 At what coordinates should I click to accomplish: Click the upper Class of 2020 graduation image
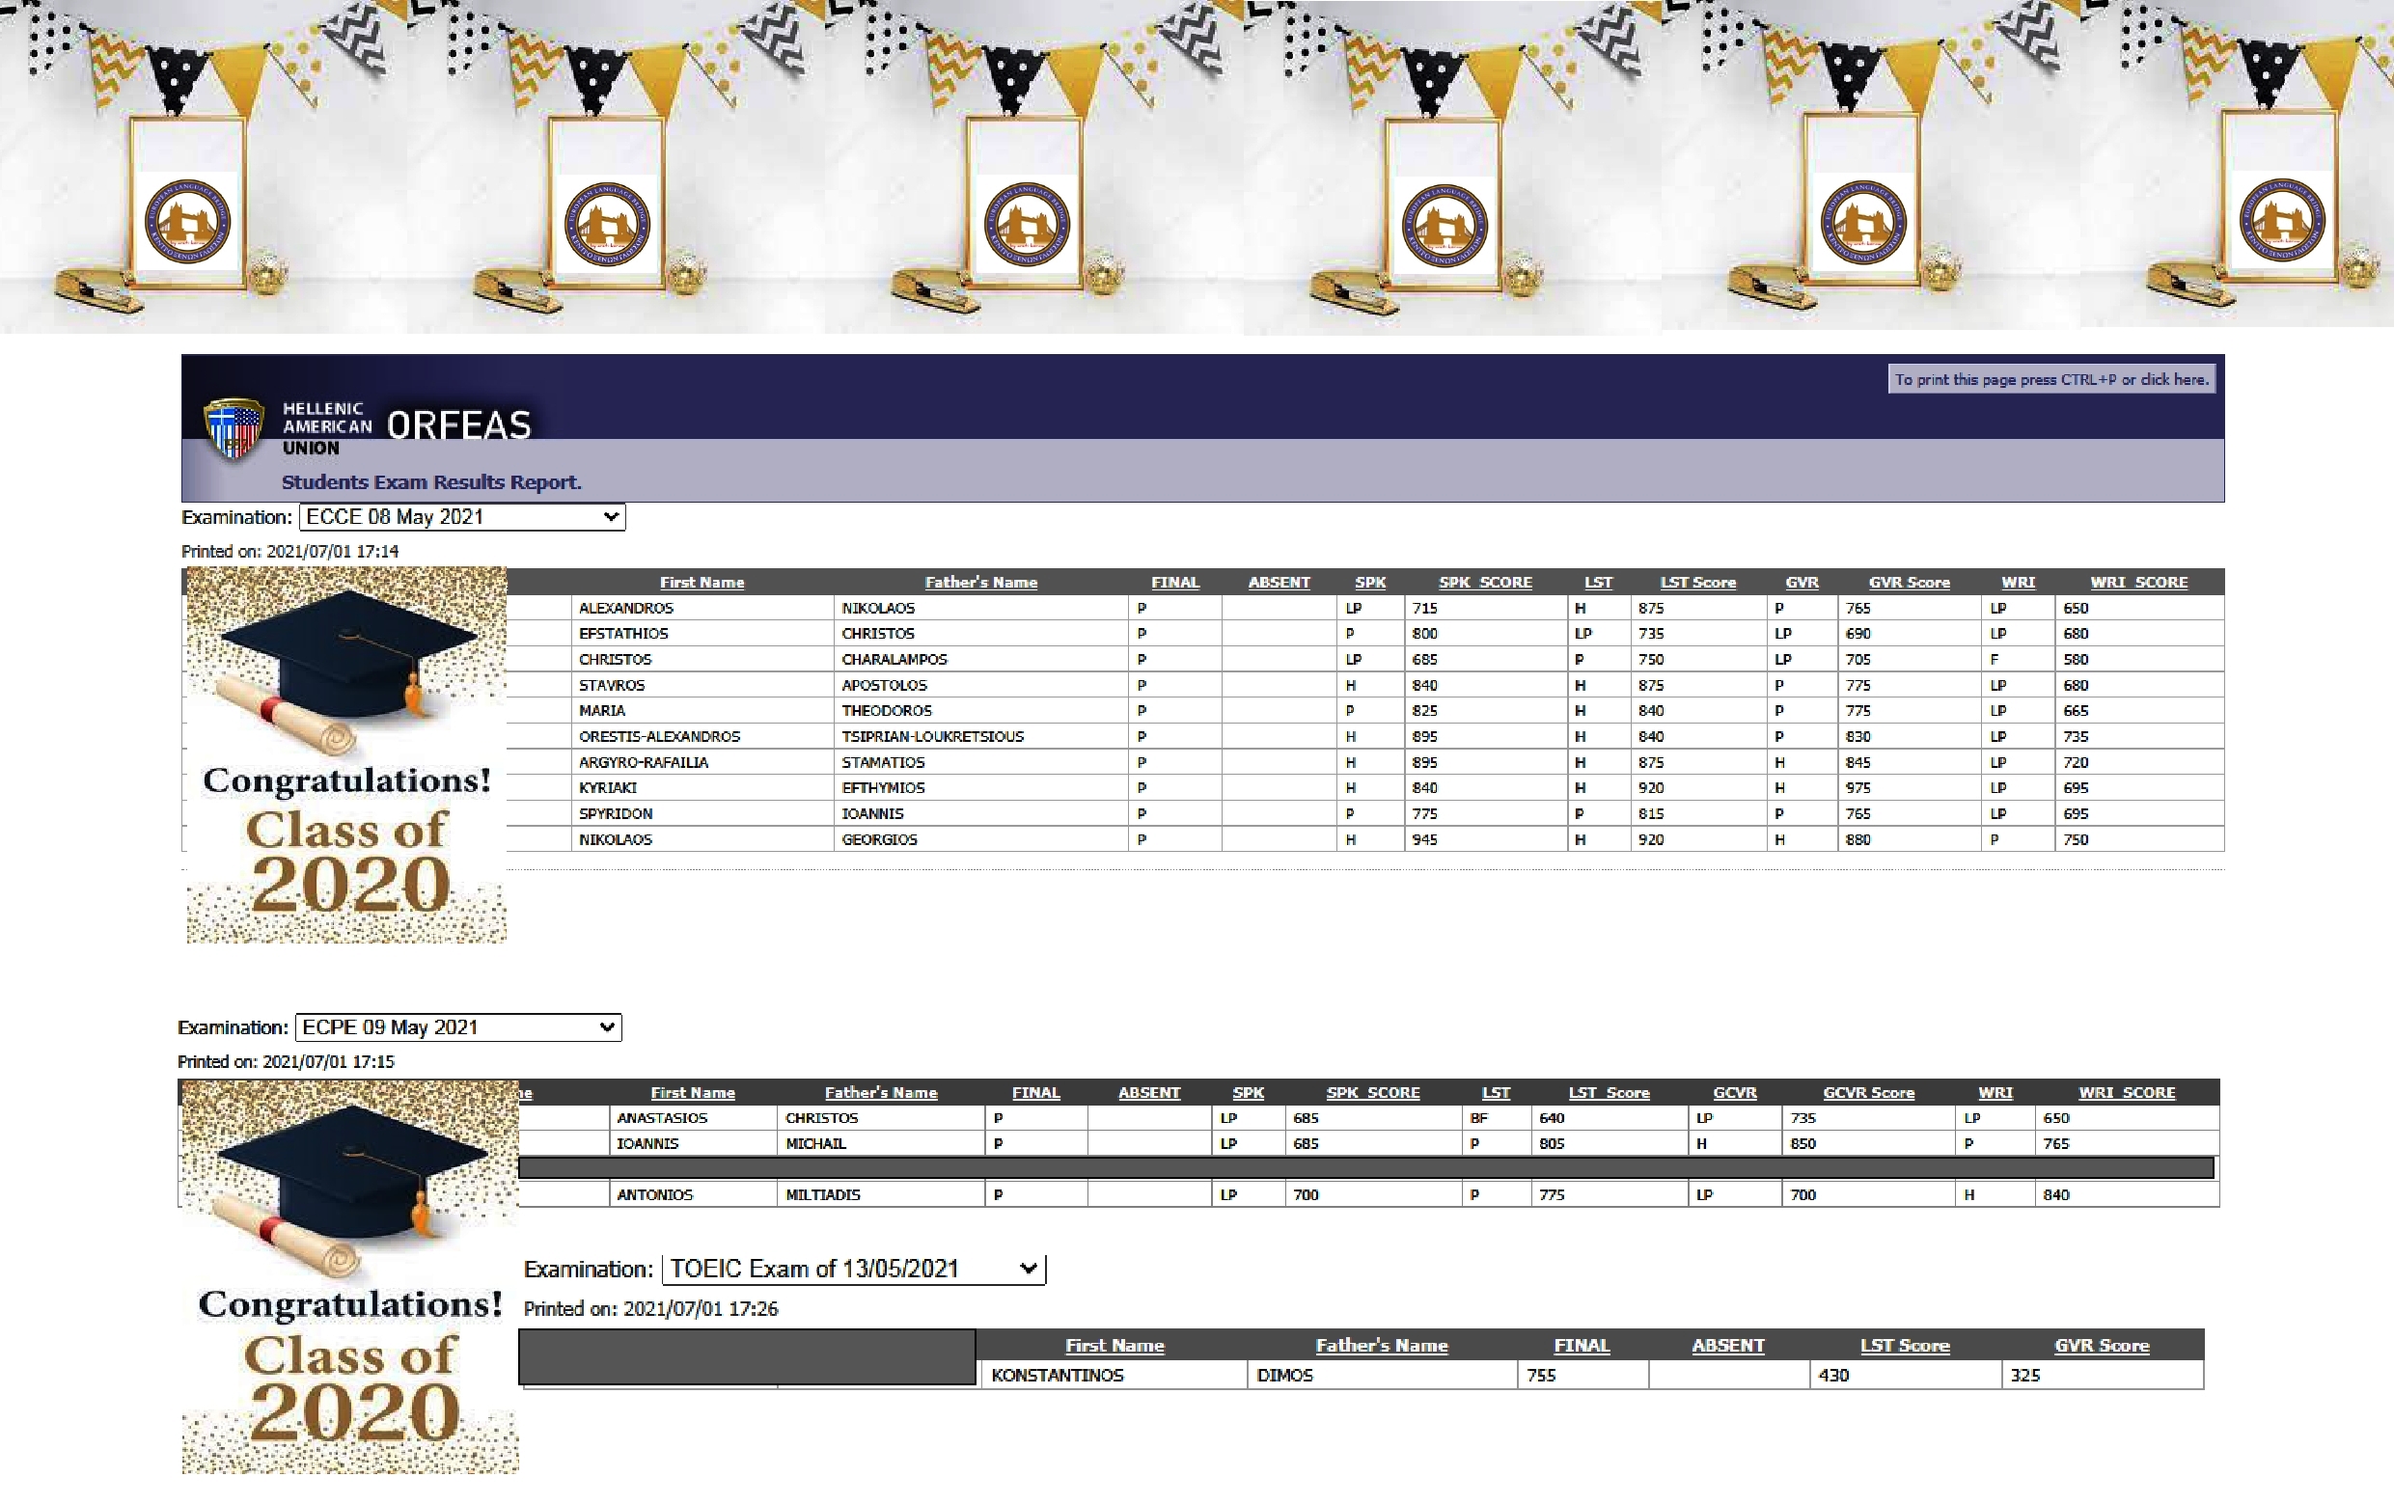point(346,754)
